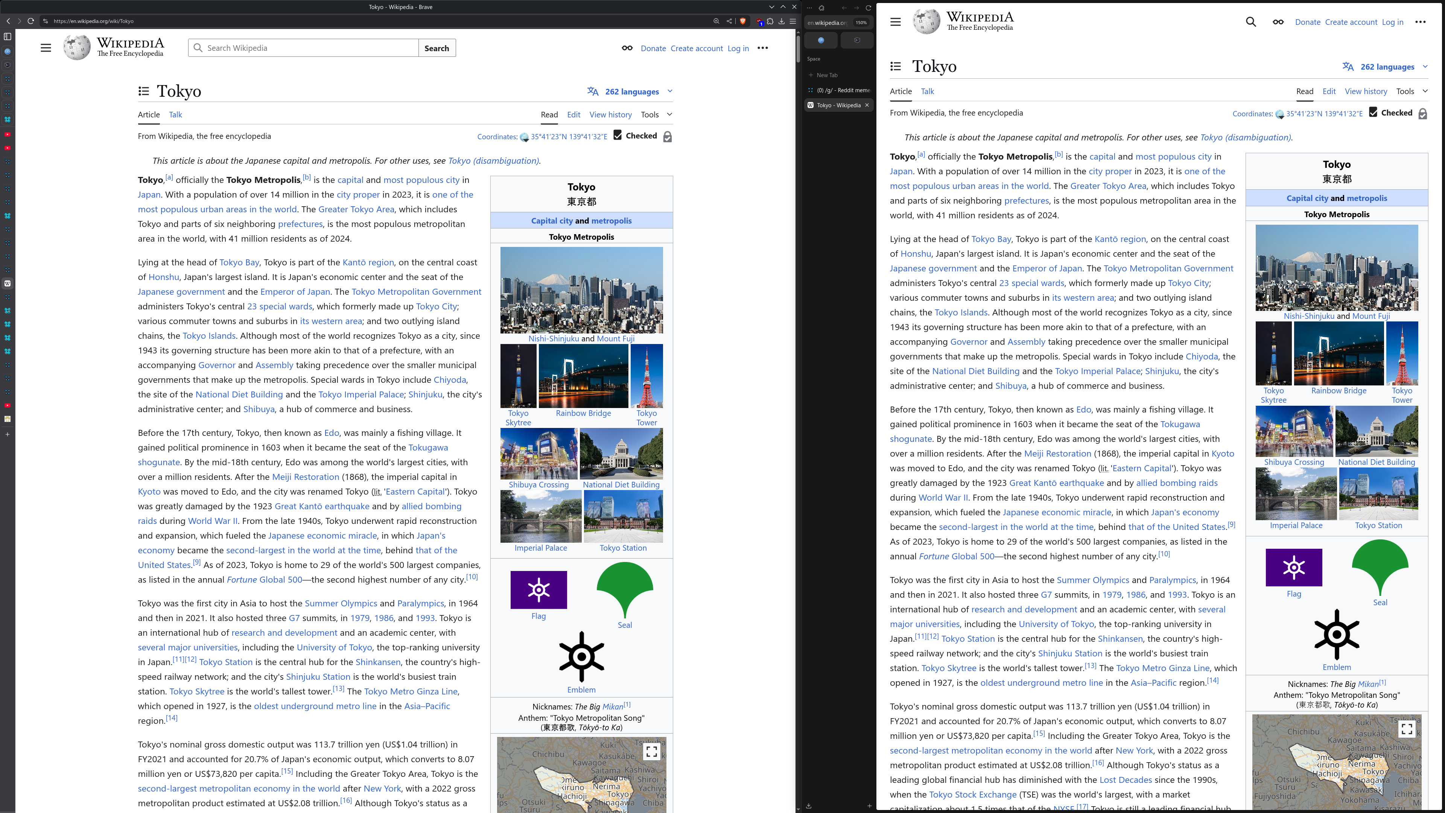This screenshot has height=813, width=1445.
Task: Open Tokyo (disambiguation) link in right window
Action: pyautogui.click(x=1245, y=137)
